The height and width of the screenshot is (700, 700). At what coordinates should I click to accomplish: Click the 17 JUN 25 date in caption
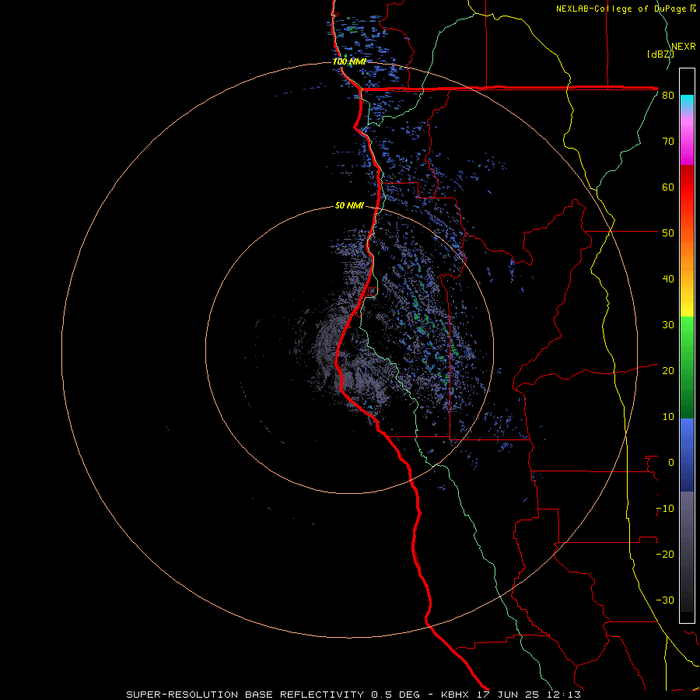(507, 695)
